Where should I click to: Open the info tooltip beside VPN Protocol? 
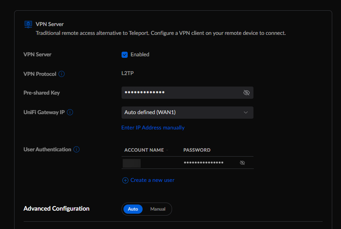(x=62, y=74)
